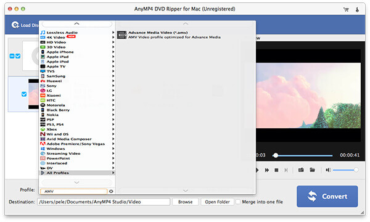Mute audio with the speaker icon
Viewport: 370px width, 222px height.
click(x=328, y=170)
